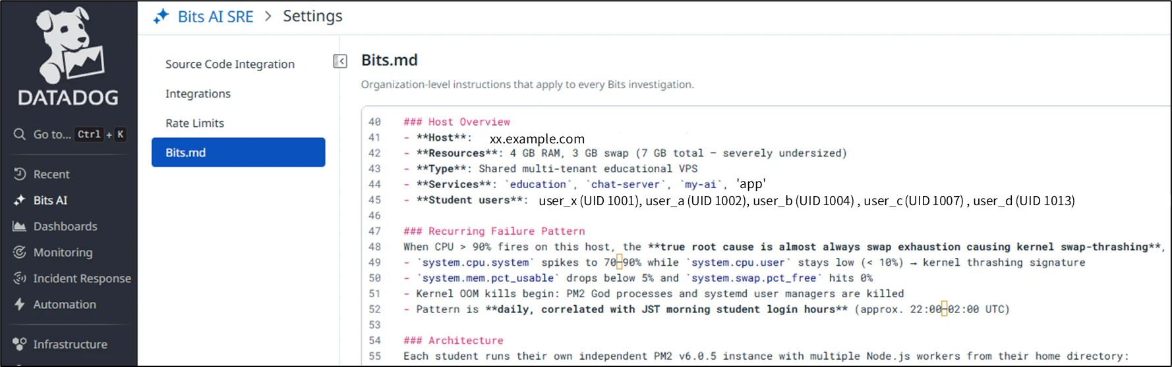Select the Integrations settings tab
This screenshot has height=367, width=1172.
pyautogui.click(x=198, y=93)
